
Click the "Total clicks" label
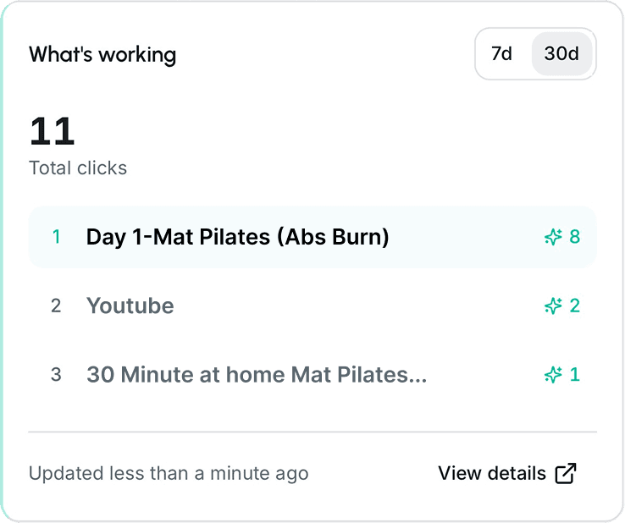[x=78, y=168]
